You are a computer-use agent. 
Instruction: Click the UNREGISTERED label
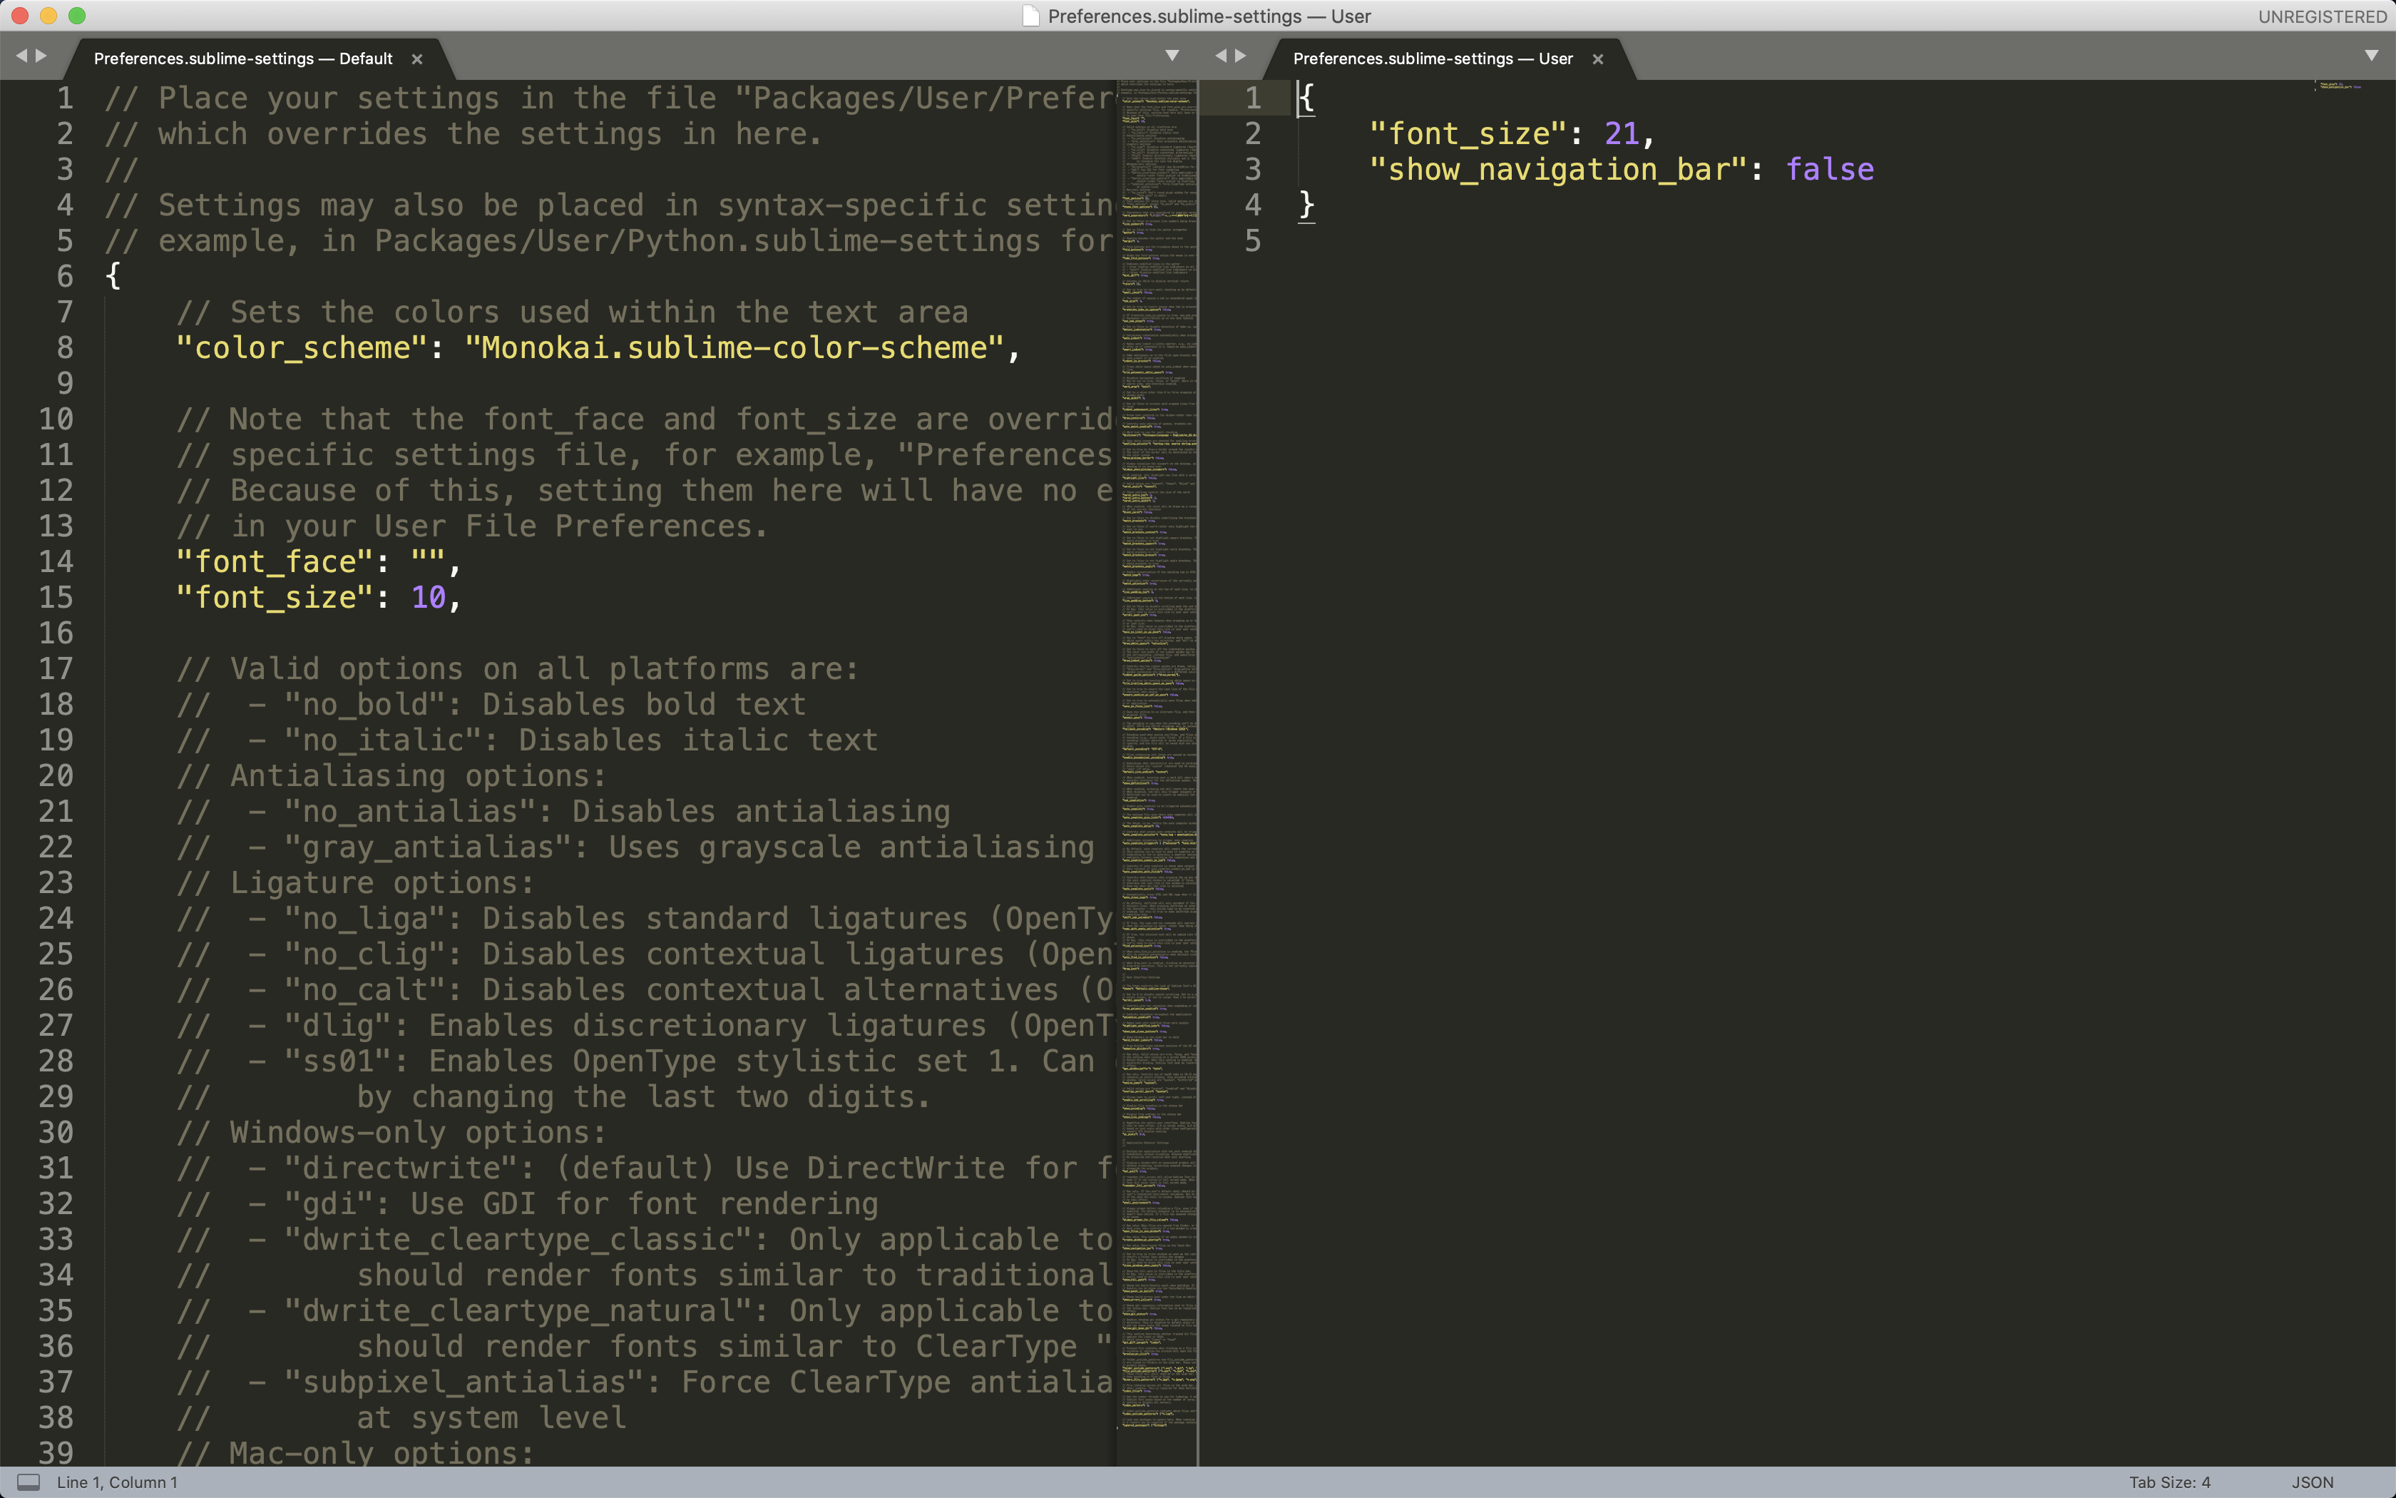tap(2322, 17)
